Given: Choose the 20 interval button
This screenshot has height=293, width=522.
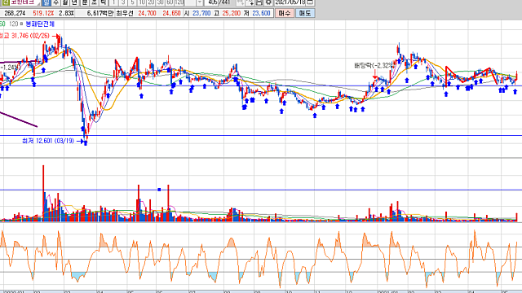Looking at the screenshot, I should pos(151,2).
